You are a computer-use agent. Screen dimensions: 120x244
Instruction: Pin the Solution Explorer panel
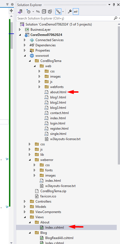114,5
